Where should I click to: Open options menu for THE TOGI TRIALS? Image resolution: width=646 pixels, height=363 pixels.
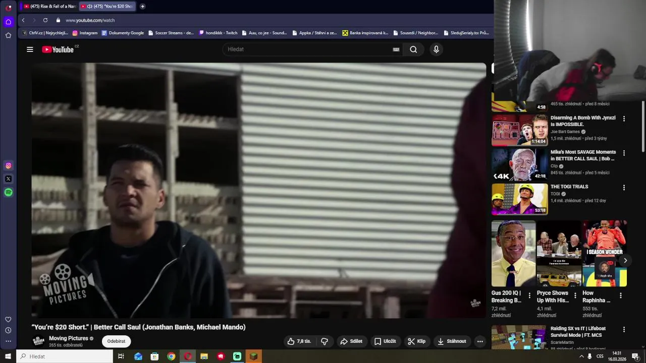coord(624,188)
